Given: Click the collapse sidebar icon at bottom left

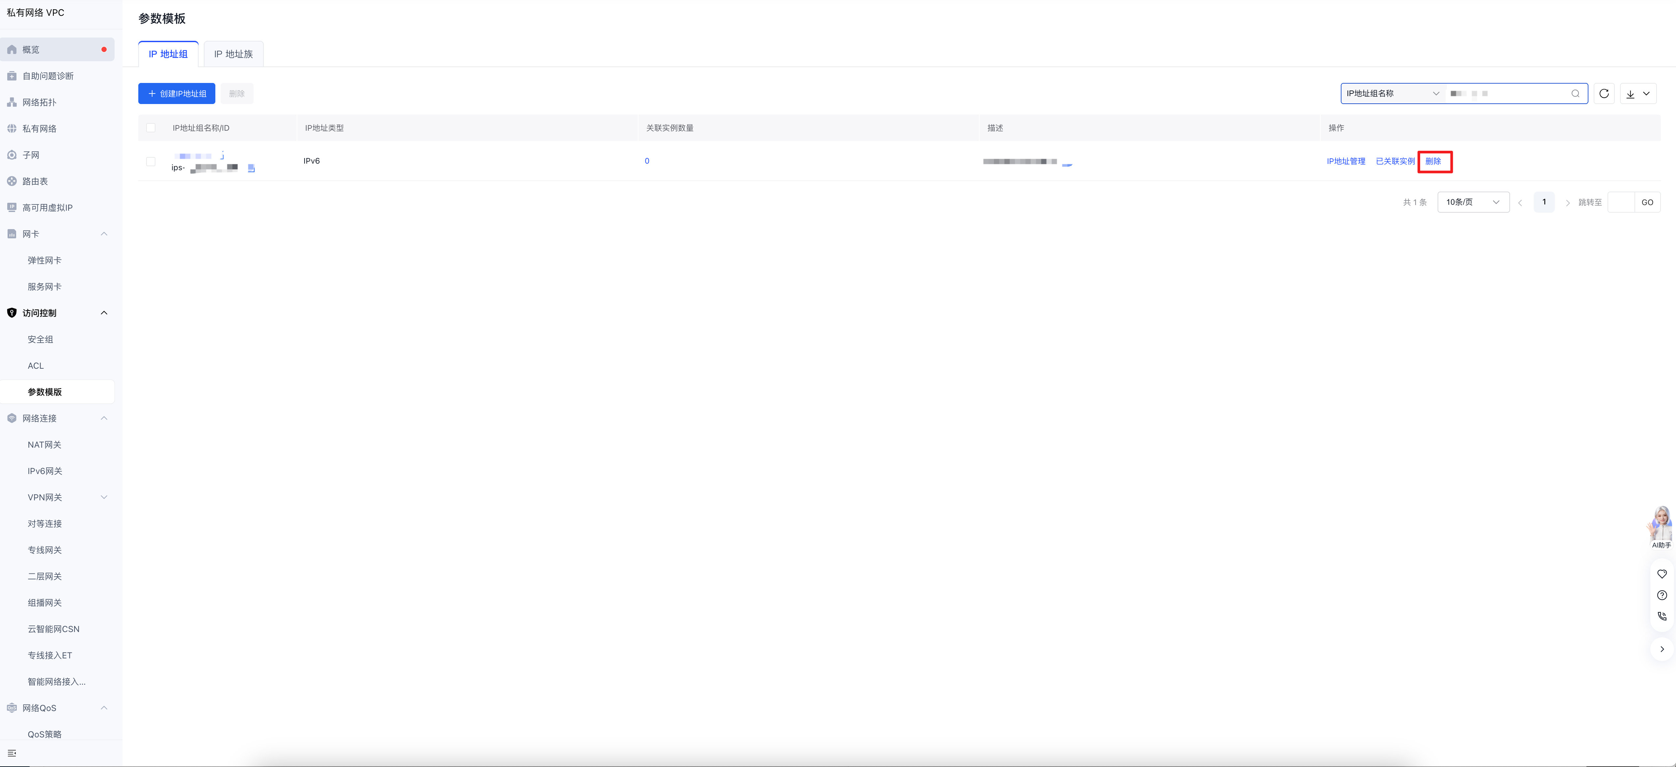Looking at the screenshot, I should point(12,753).
